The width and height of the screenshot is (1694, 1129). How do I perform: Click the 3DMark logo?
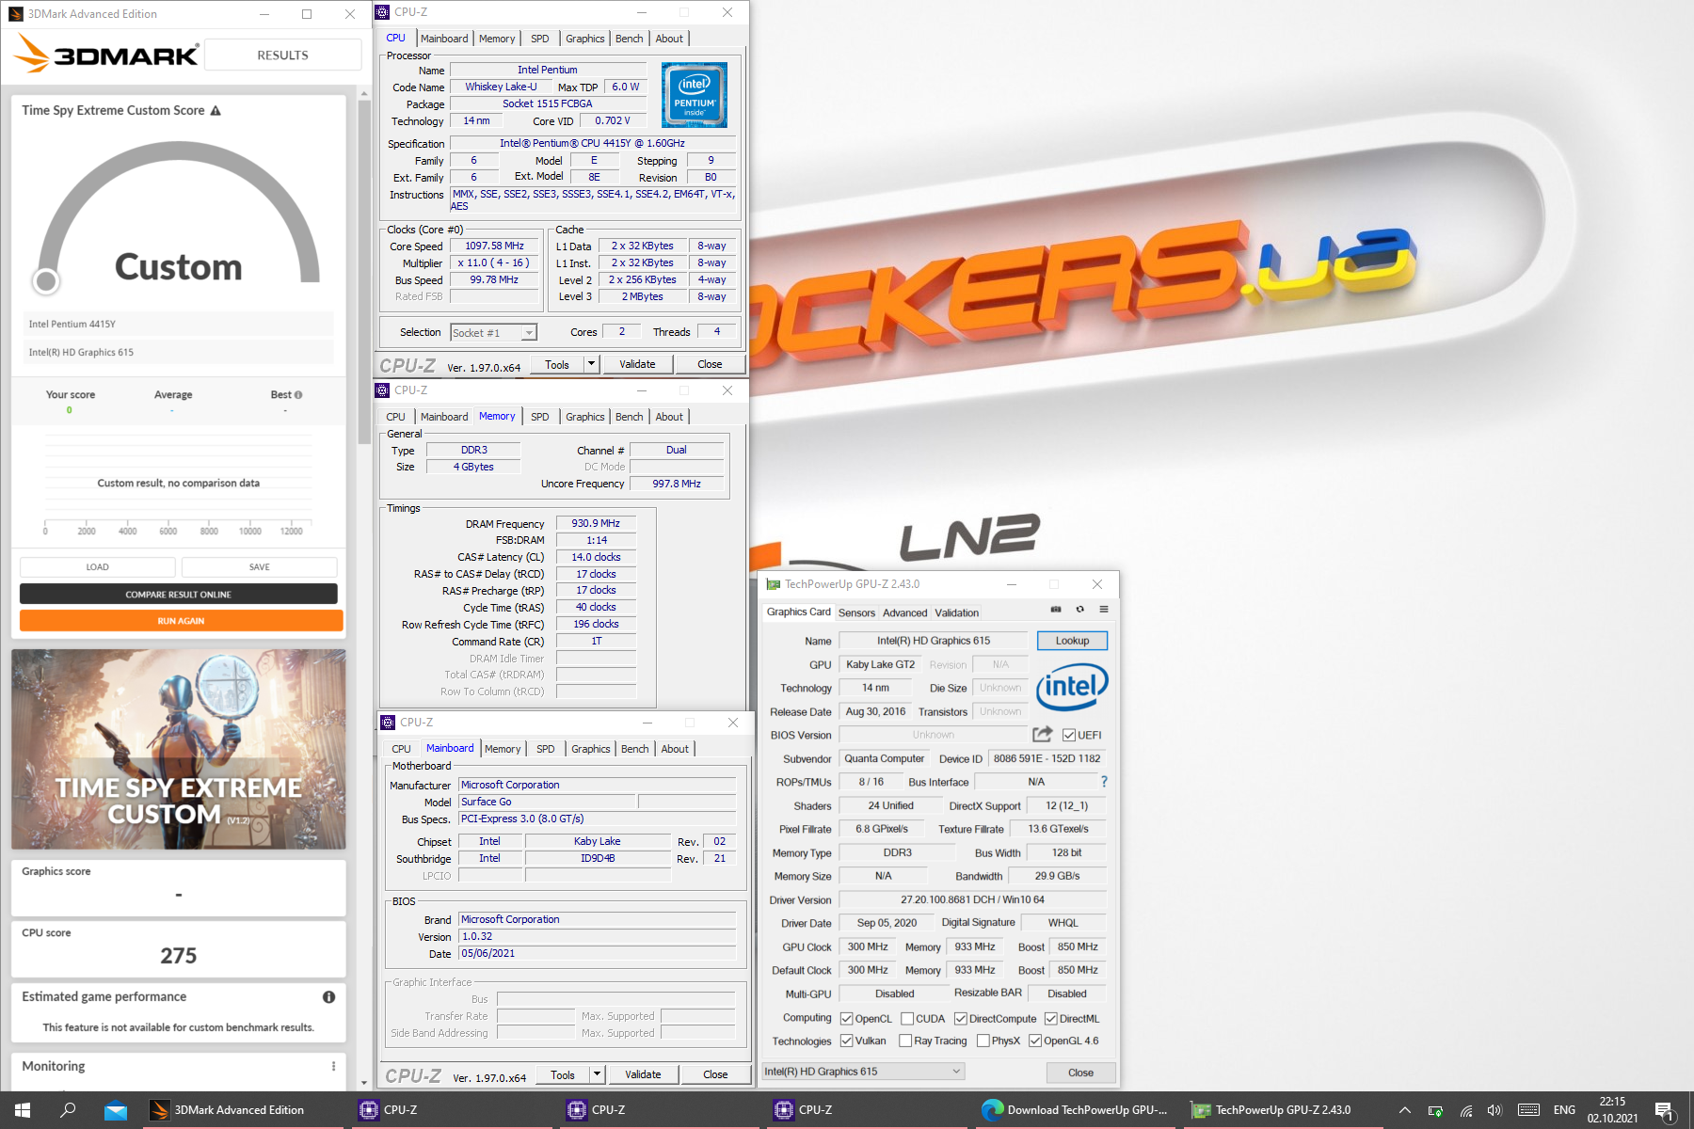(107, 55)
